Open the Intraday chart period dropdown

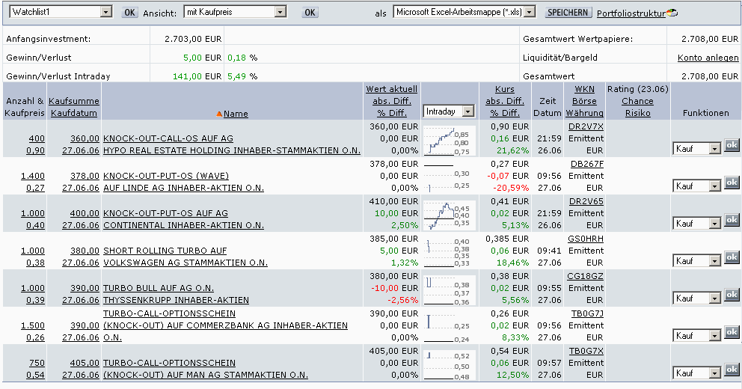(468, 111)
